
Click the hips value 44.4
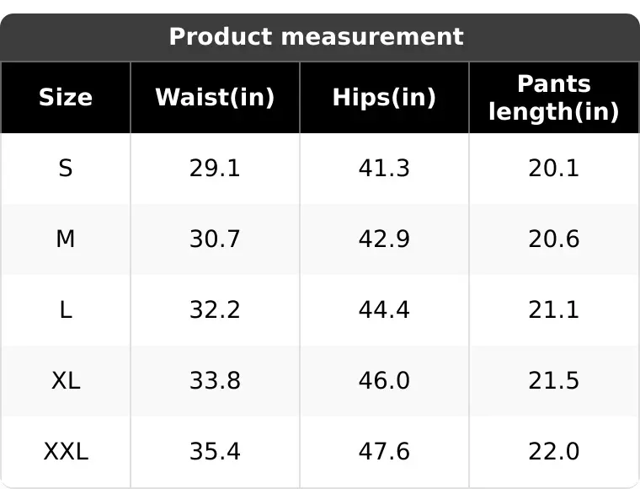pos(384,310)
